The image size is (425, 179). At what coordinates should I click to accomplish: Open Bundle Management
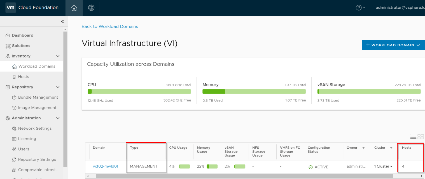pos(38,97)
